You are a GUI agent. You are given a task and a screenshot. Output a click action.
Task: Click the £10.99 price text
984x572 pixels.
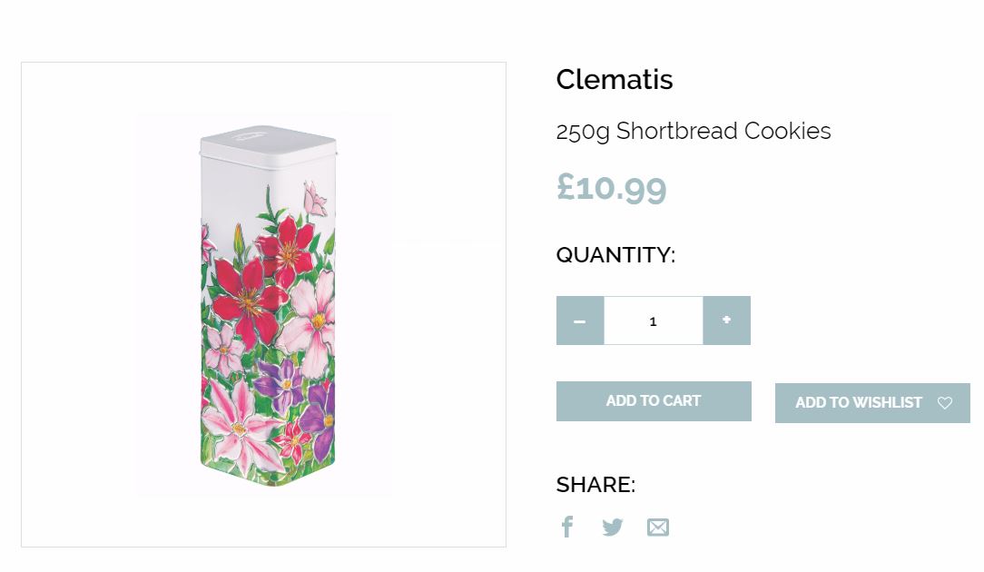pyautogui.click(x=612, y=187)
